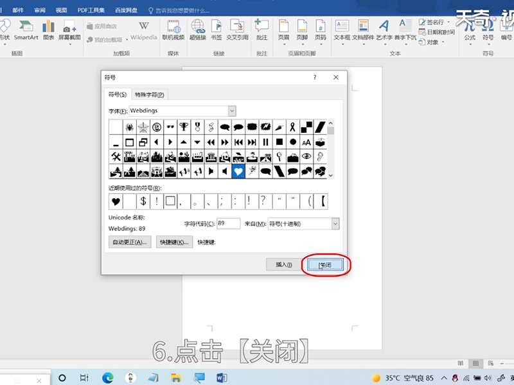Image resolution: width=514 pixels, height=385 pixels.
Task: Click the SmartArt icon in the ribbon
Action: (26, 30)
